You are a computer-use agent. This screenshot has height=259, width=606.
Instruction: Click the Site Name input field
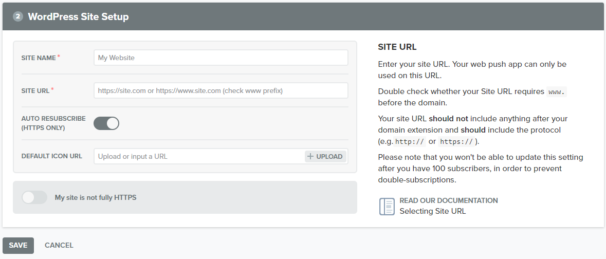pos(221,58)
